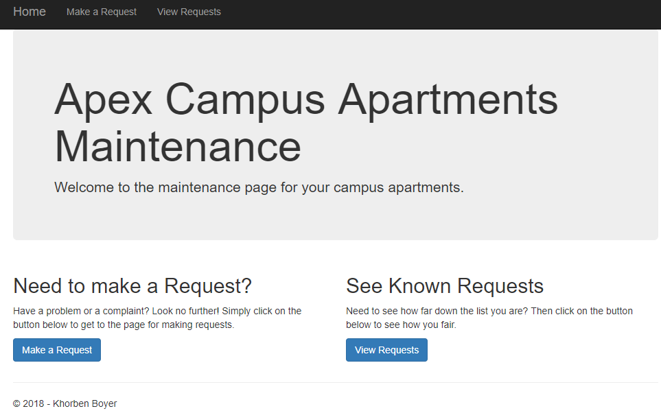The image size is (661, 411).
Task: Click the year 2018 in the footer
Action: (34, 404)
